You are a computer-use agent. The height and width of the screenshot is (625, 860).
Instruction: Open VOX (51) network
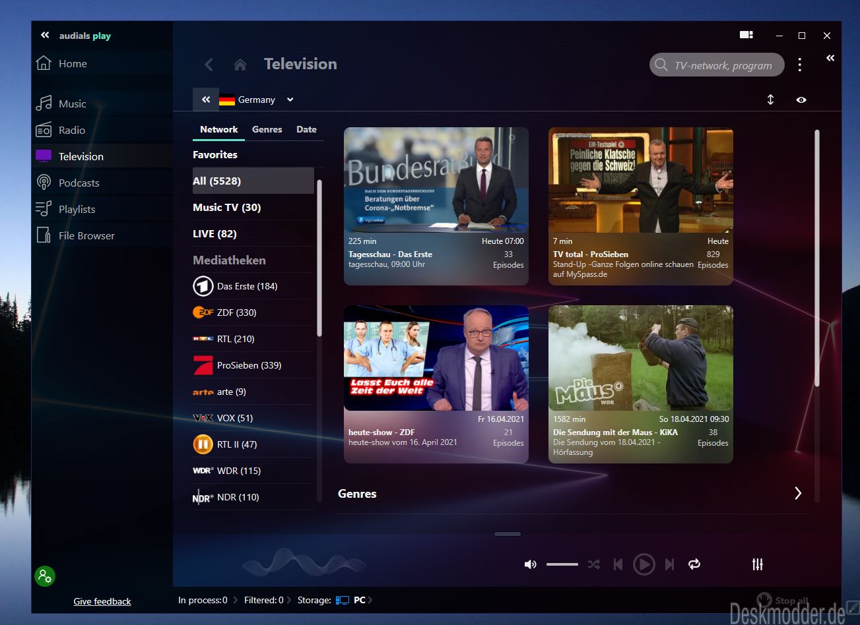point(253,418)
